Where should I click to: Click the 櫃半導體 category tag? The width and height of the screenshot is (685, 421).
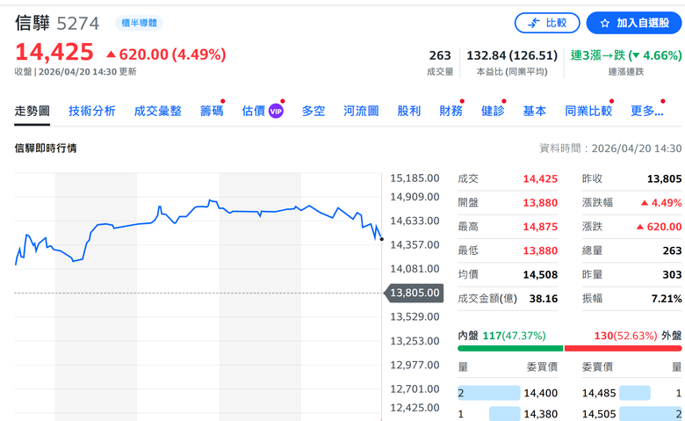pos(139,23)
